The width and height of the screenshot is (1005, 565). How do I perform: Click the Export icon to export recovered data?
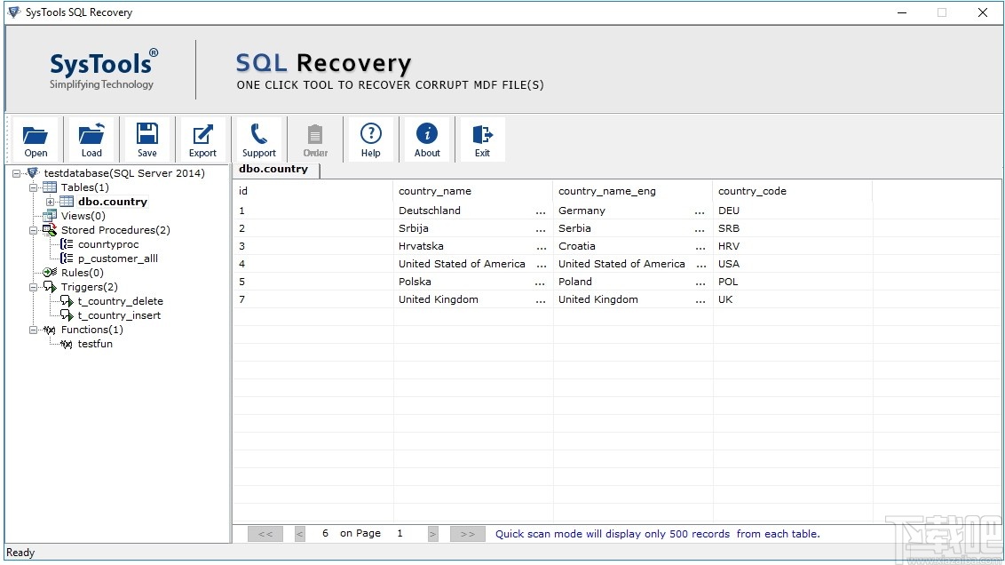(x=202, y=139)
